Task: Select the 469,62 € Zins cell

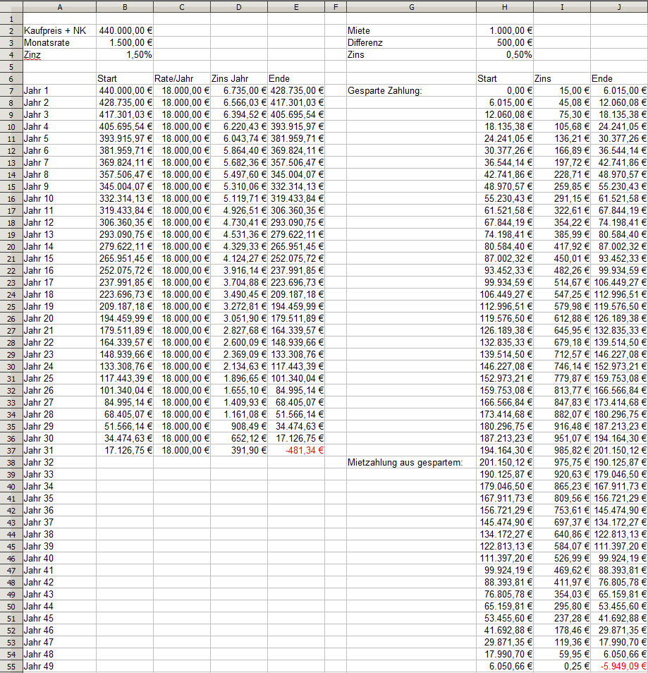Action: pyautogui.click(x=562, y=571)
